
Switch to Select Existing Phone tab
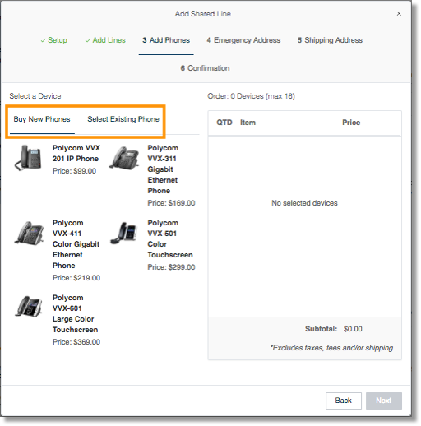[123, 119]
